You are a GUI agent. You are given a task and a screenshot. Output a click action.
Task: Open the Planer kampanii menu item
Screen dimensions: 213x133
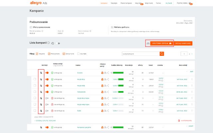pos(126,3)
